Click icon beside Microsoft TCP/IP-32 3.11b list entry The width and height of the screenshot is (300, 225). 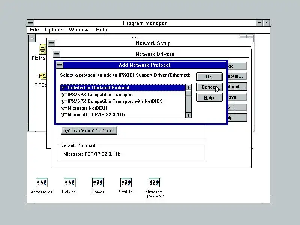pyautogui.click(x=63, y=115)
